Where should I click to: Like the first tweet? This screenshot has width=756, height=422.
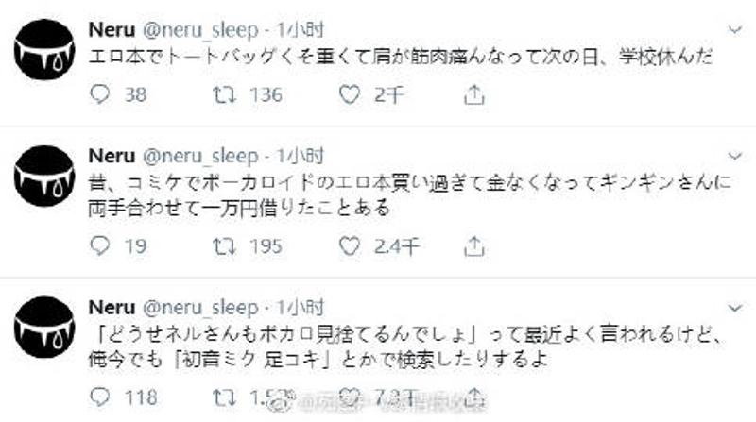[351, 94]
